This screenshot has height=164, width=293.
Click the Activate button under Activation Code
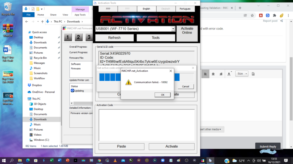[x=171, y=146]
